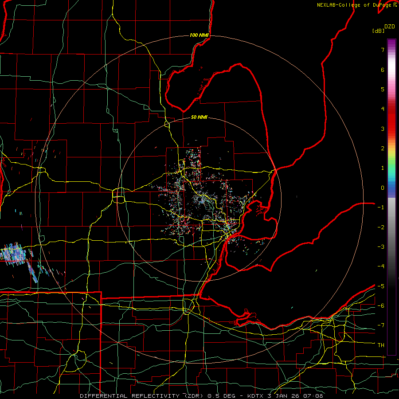Screen dimensions: 399x399
Task: Click the -7 value on the color scale
Action: coord(381,325)
